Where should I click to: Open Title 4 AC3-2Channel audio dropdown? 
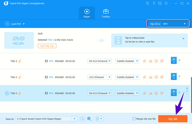[100, 77]
